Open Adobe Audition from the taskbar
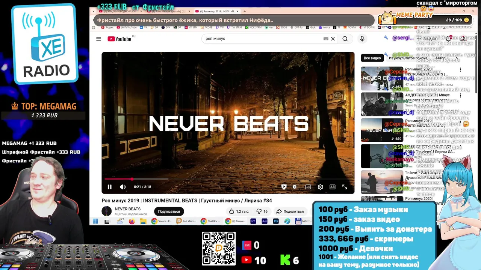Viewport: 481px width, 270px height. coord(265,221)
